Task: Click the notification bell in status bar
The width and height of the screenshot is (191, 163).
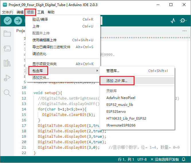Action: coord(184,159)
